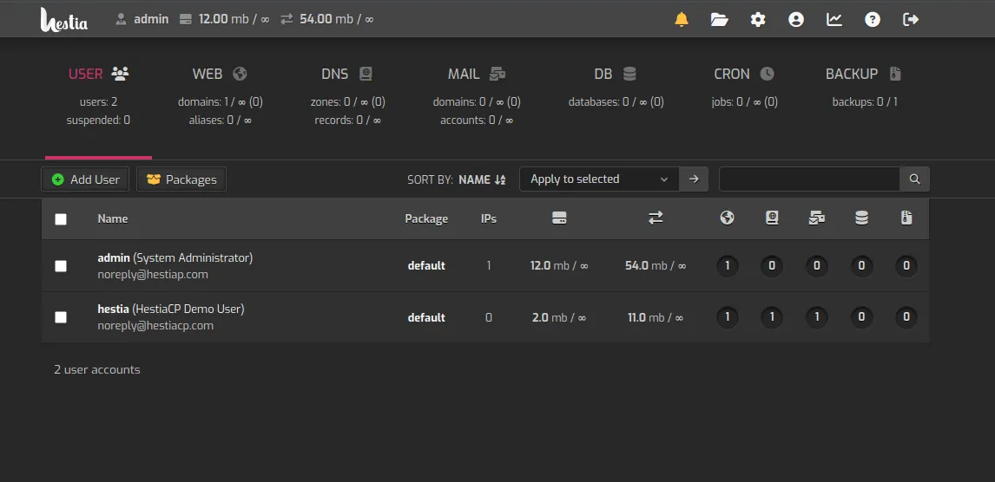Click hestia row database count badge
Screen dimensions: 995x482
click(861, 317)
